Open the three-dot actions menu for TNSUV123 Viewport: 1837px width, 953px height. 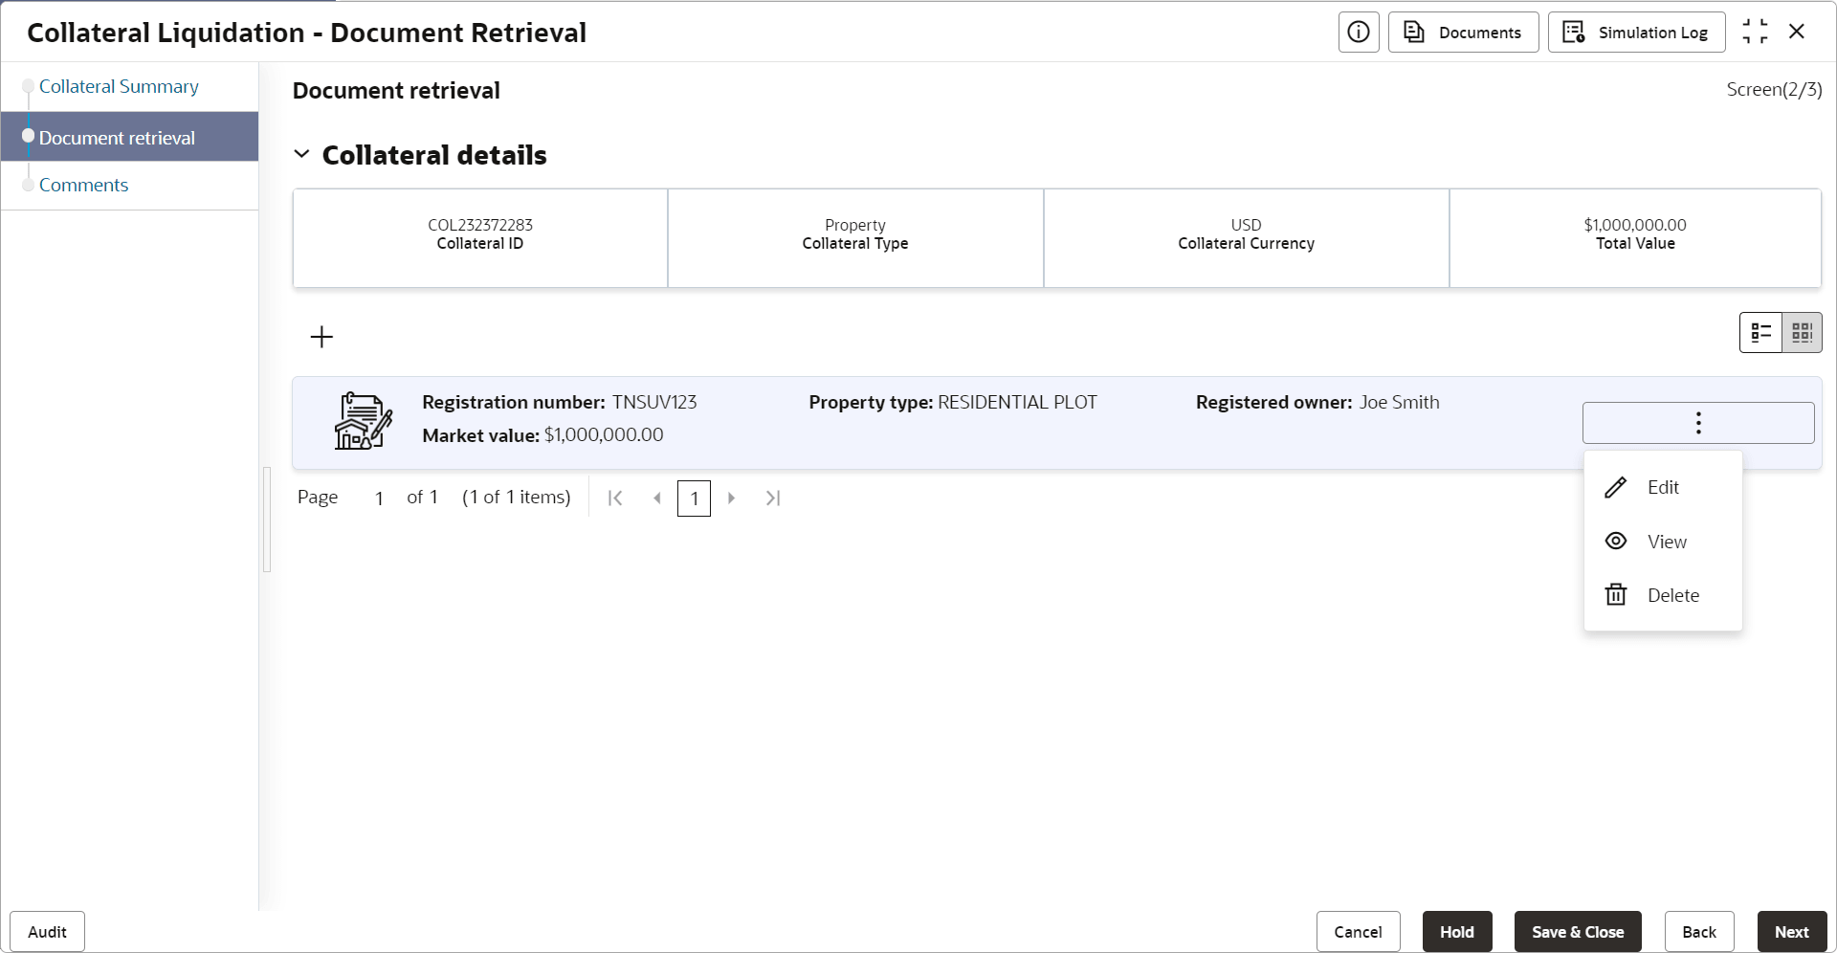[x=1698, y=423]
